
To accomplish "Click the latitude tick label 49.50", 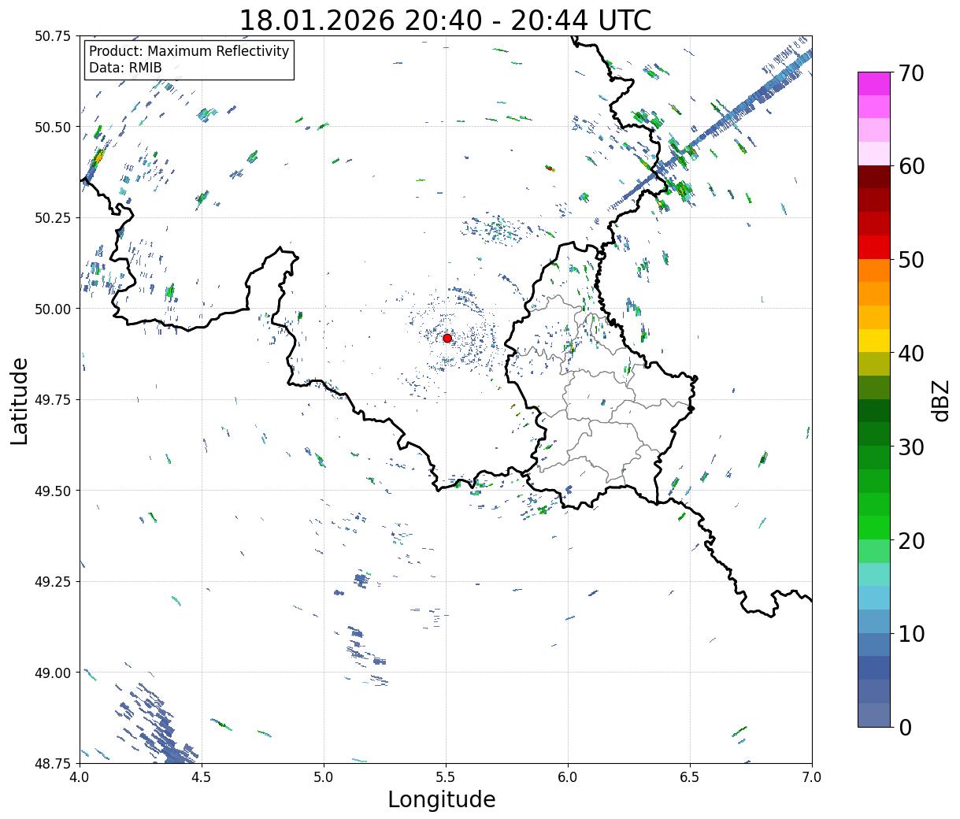I will click(x=53, y=491).
